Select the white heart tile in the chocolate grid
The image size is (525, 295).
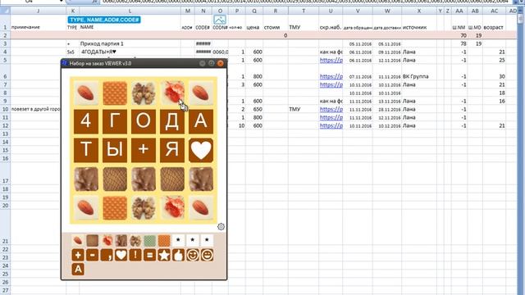201,150
